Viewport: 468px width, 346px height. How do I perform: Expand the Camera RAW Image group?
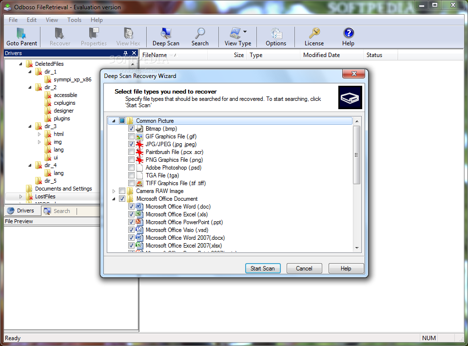pyautogui.click(x=114, y=191)
